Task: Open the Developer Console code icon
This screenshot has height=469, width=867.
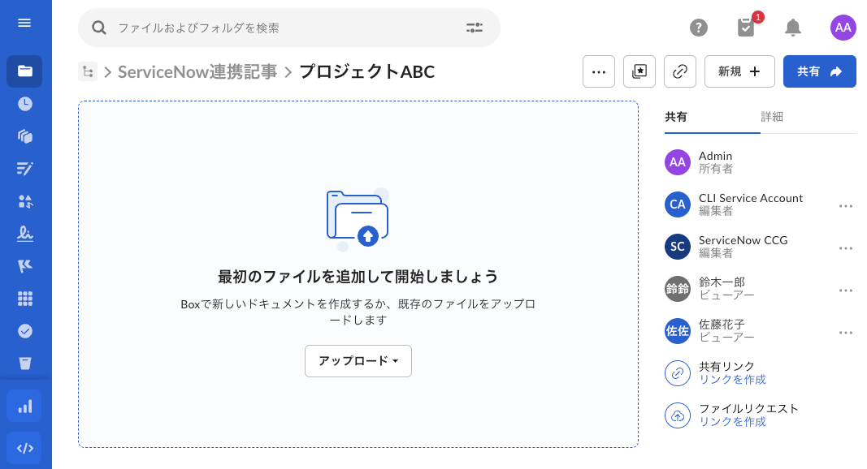Action: coord(24,448)
